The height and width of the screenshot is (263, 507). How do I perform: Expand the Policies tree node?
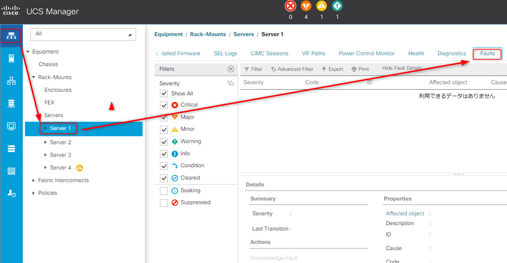coord(33,193)
